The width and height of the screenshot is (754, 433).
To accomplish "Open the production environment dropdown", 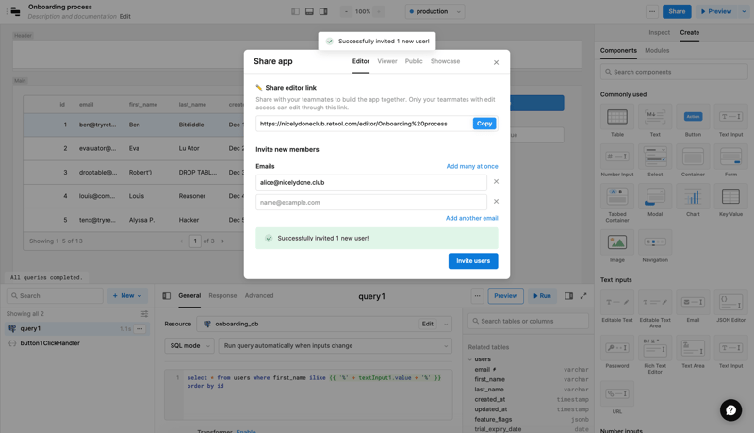I will (x=434, y=11).
